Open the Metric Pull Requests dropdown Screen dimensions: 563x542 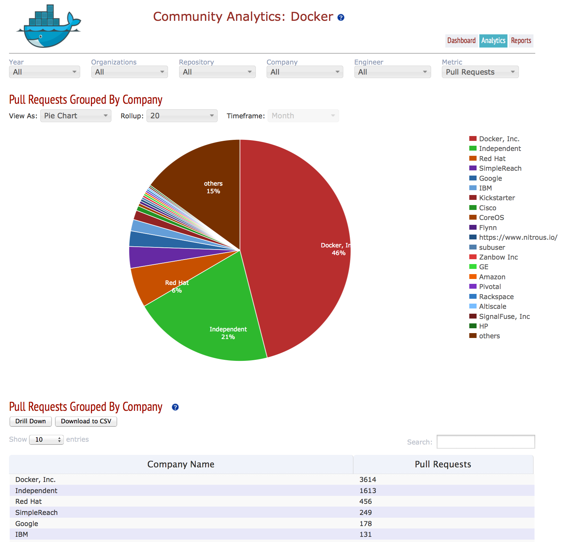point(480,72)
